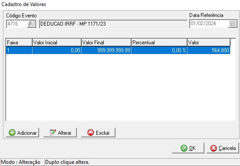The width and height of the screenshot is (240, 166).
Task: Click the 0,00 % Percentual cell
Action: (x=159, y=50)
